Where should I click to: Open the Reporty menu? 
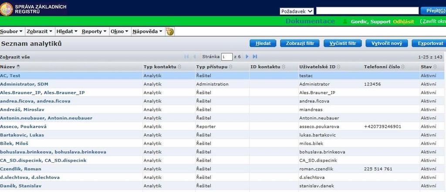pos(94,31)
